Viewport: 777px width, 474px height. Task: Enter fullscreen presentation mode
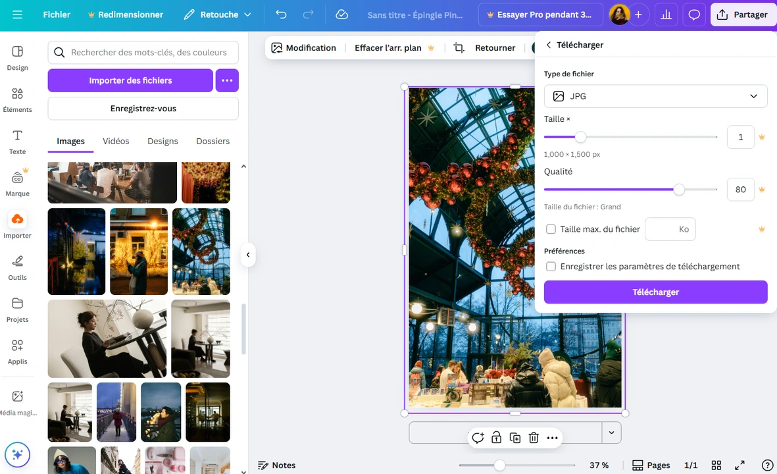click(x=739, y=465)
